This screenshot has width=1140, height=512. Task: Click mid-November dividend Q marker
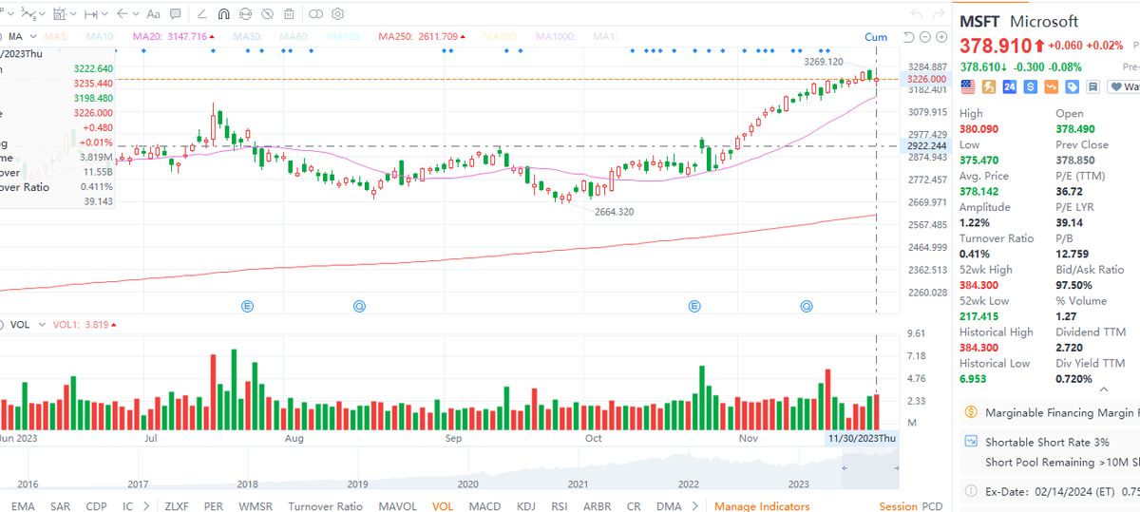(807, 306)
